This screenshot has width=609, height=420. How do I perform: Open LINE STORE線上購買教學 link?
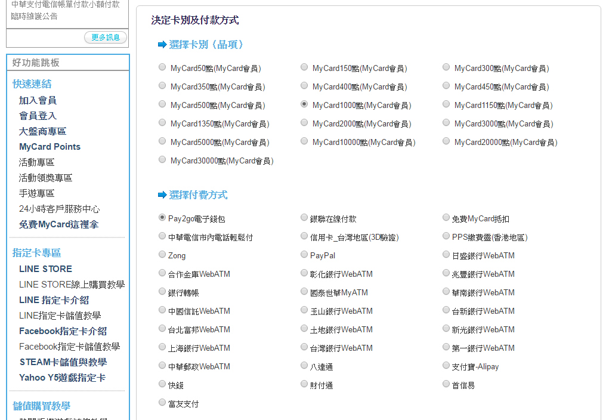72,285
